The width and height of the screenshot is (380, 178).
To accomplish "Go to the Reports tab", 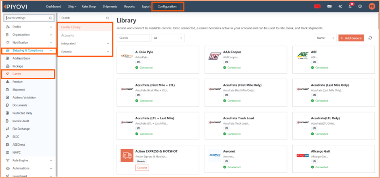I will (129, 6).
